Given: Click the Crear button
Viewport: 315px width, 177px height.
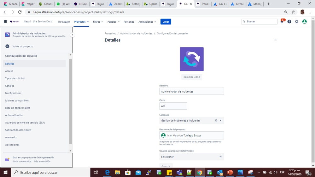Looking at the screenshot, I should tap(166, 22).
